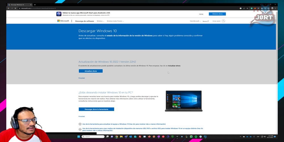Open Microsoft Teams from the taskbar
Image resolution: width=284 pixels, height=142 pixels.
[126, 137]
